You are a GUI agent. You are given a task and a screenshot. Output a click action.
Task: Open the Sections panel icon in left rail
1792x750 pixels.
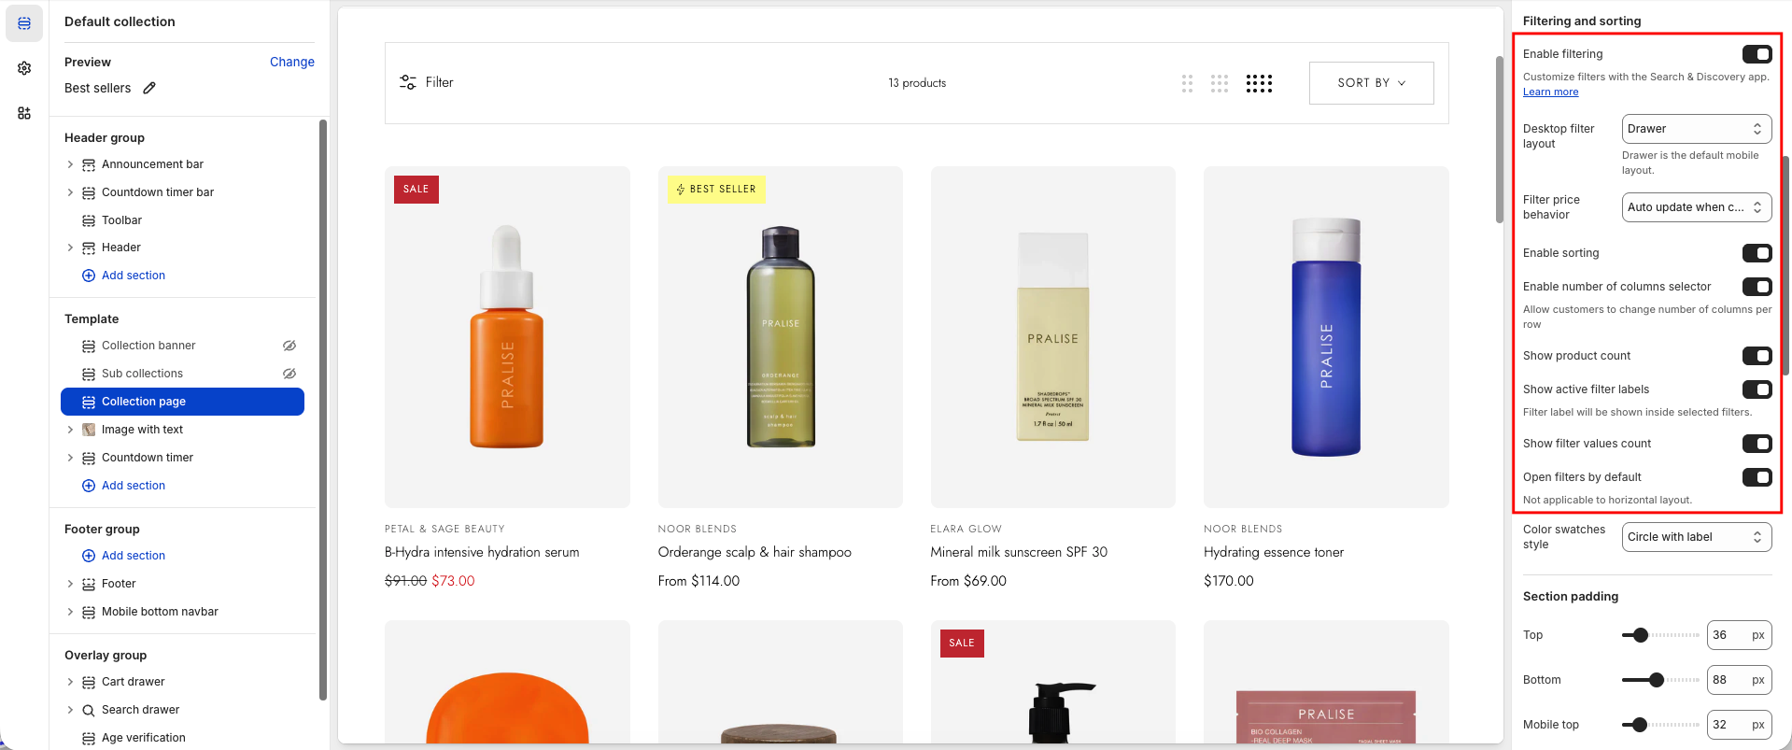(x=24, y=23)
